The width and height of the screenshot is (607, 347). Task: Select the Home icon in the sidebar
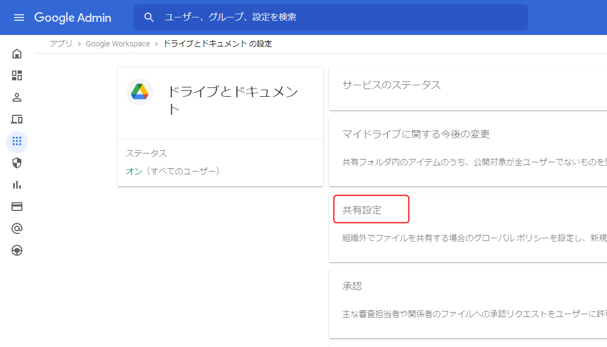coord(16,53)
